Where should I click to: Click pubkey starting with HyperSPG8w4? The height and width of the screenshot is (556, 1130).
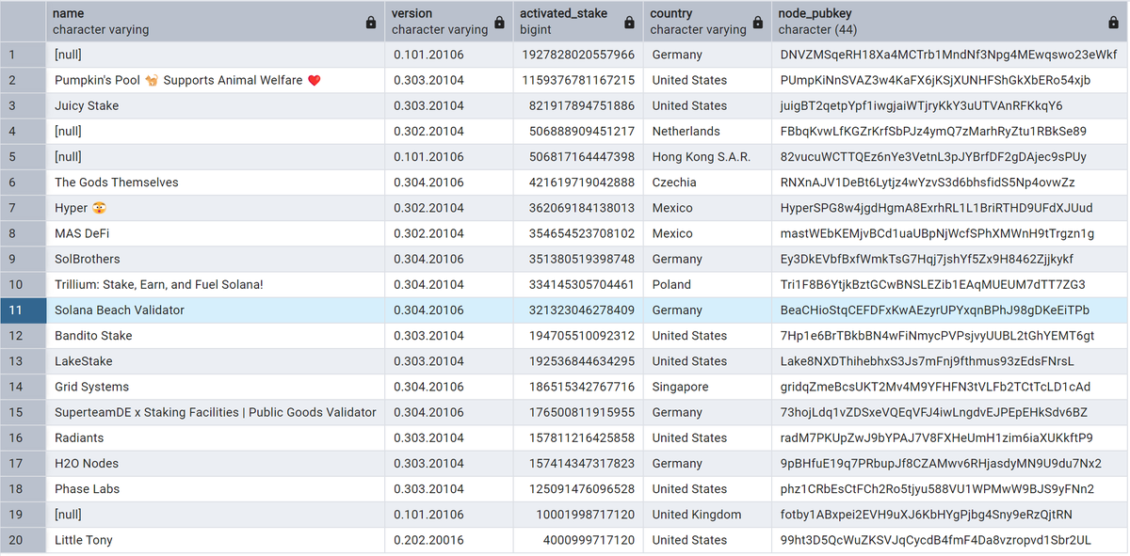pyautogui.click(x=949, y=208)
